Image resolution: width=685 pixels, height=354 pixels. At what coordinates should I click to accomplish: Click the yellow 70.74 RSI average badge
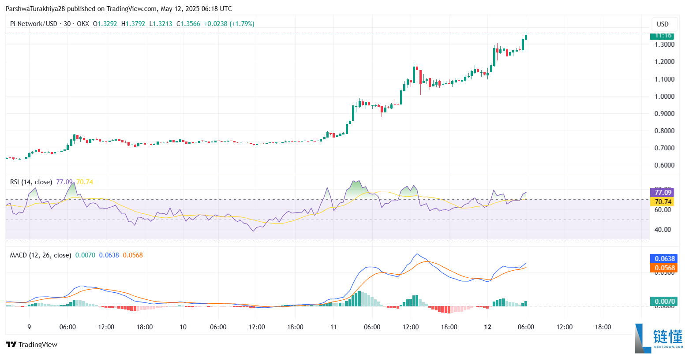tap(662, 201)
